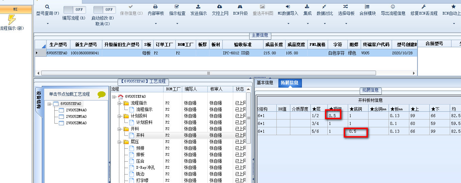Click 修复ECN丢流程 wrench icon
This screenshot has width=461, height=183.
[x=424, y=7]
